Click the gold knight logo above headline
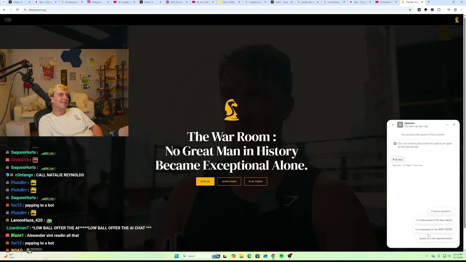Viewport: 466px width, 262px height. pyautogui.click(x=231, y=110)
